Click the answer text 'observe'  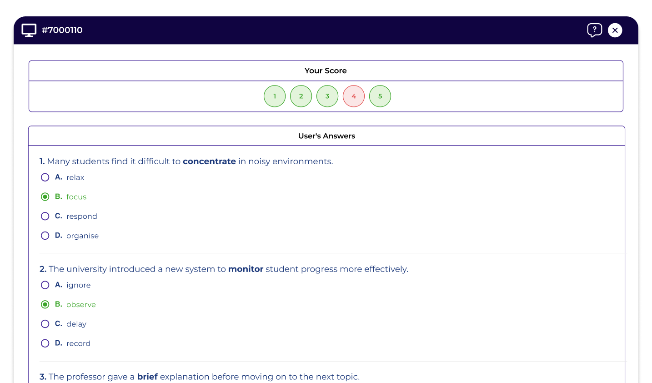pyautogui.click(x=81, y=305)
